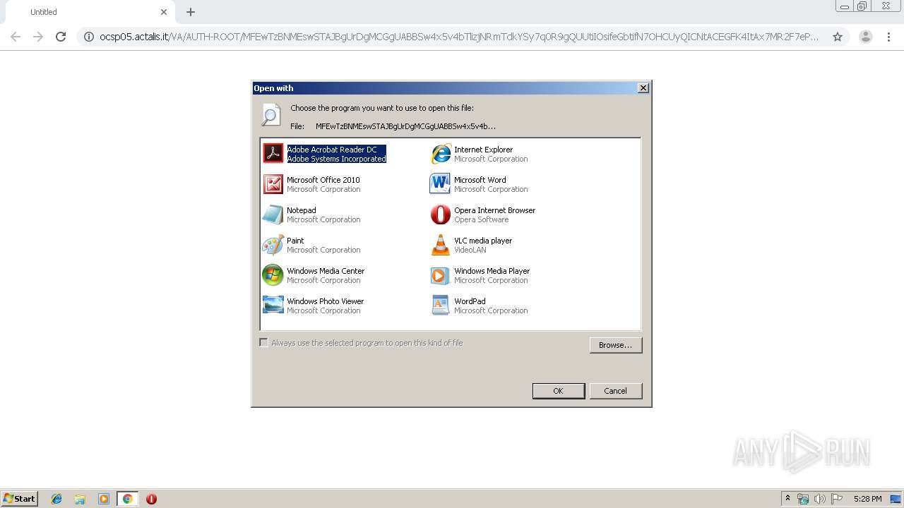
Task: Pick the Internet Explorer icon in the list
Action: (x=441, y=153)
